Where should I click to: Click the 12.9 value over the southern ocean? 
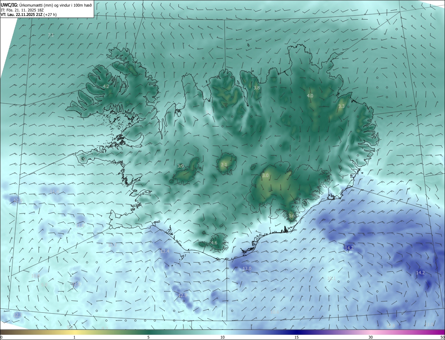click(x=183, y=295)
